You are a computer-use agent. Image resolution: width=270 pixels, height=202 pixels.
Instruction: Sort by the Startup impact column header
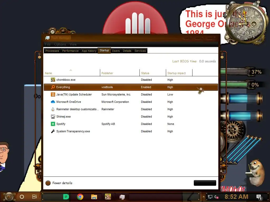point(179,73)
